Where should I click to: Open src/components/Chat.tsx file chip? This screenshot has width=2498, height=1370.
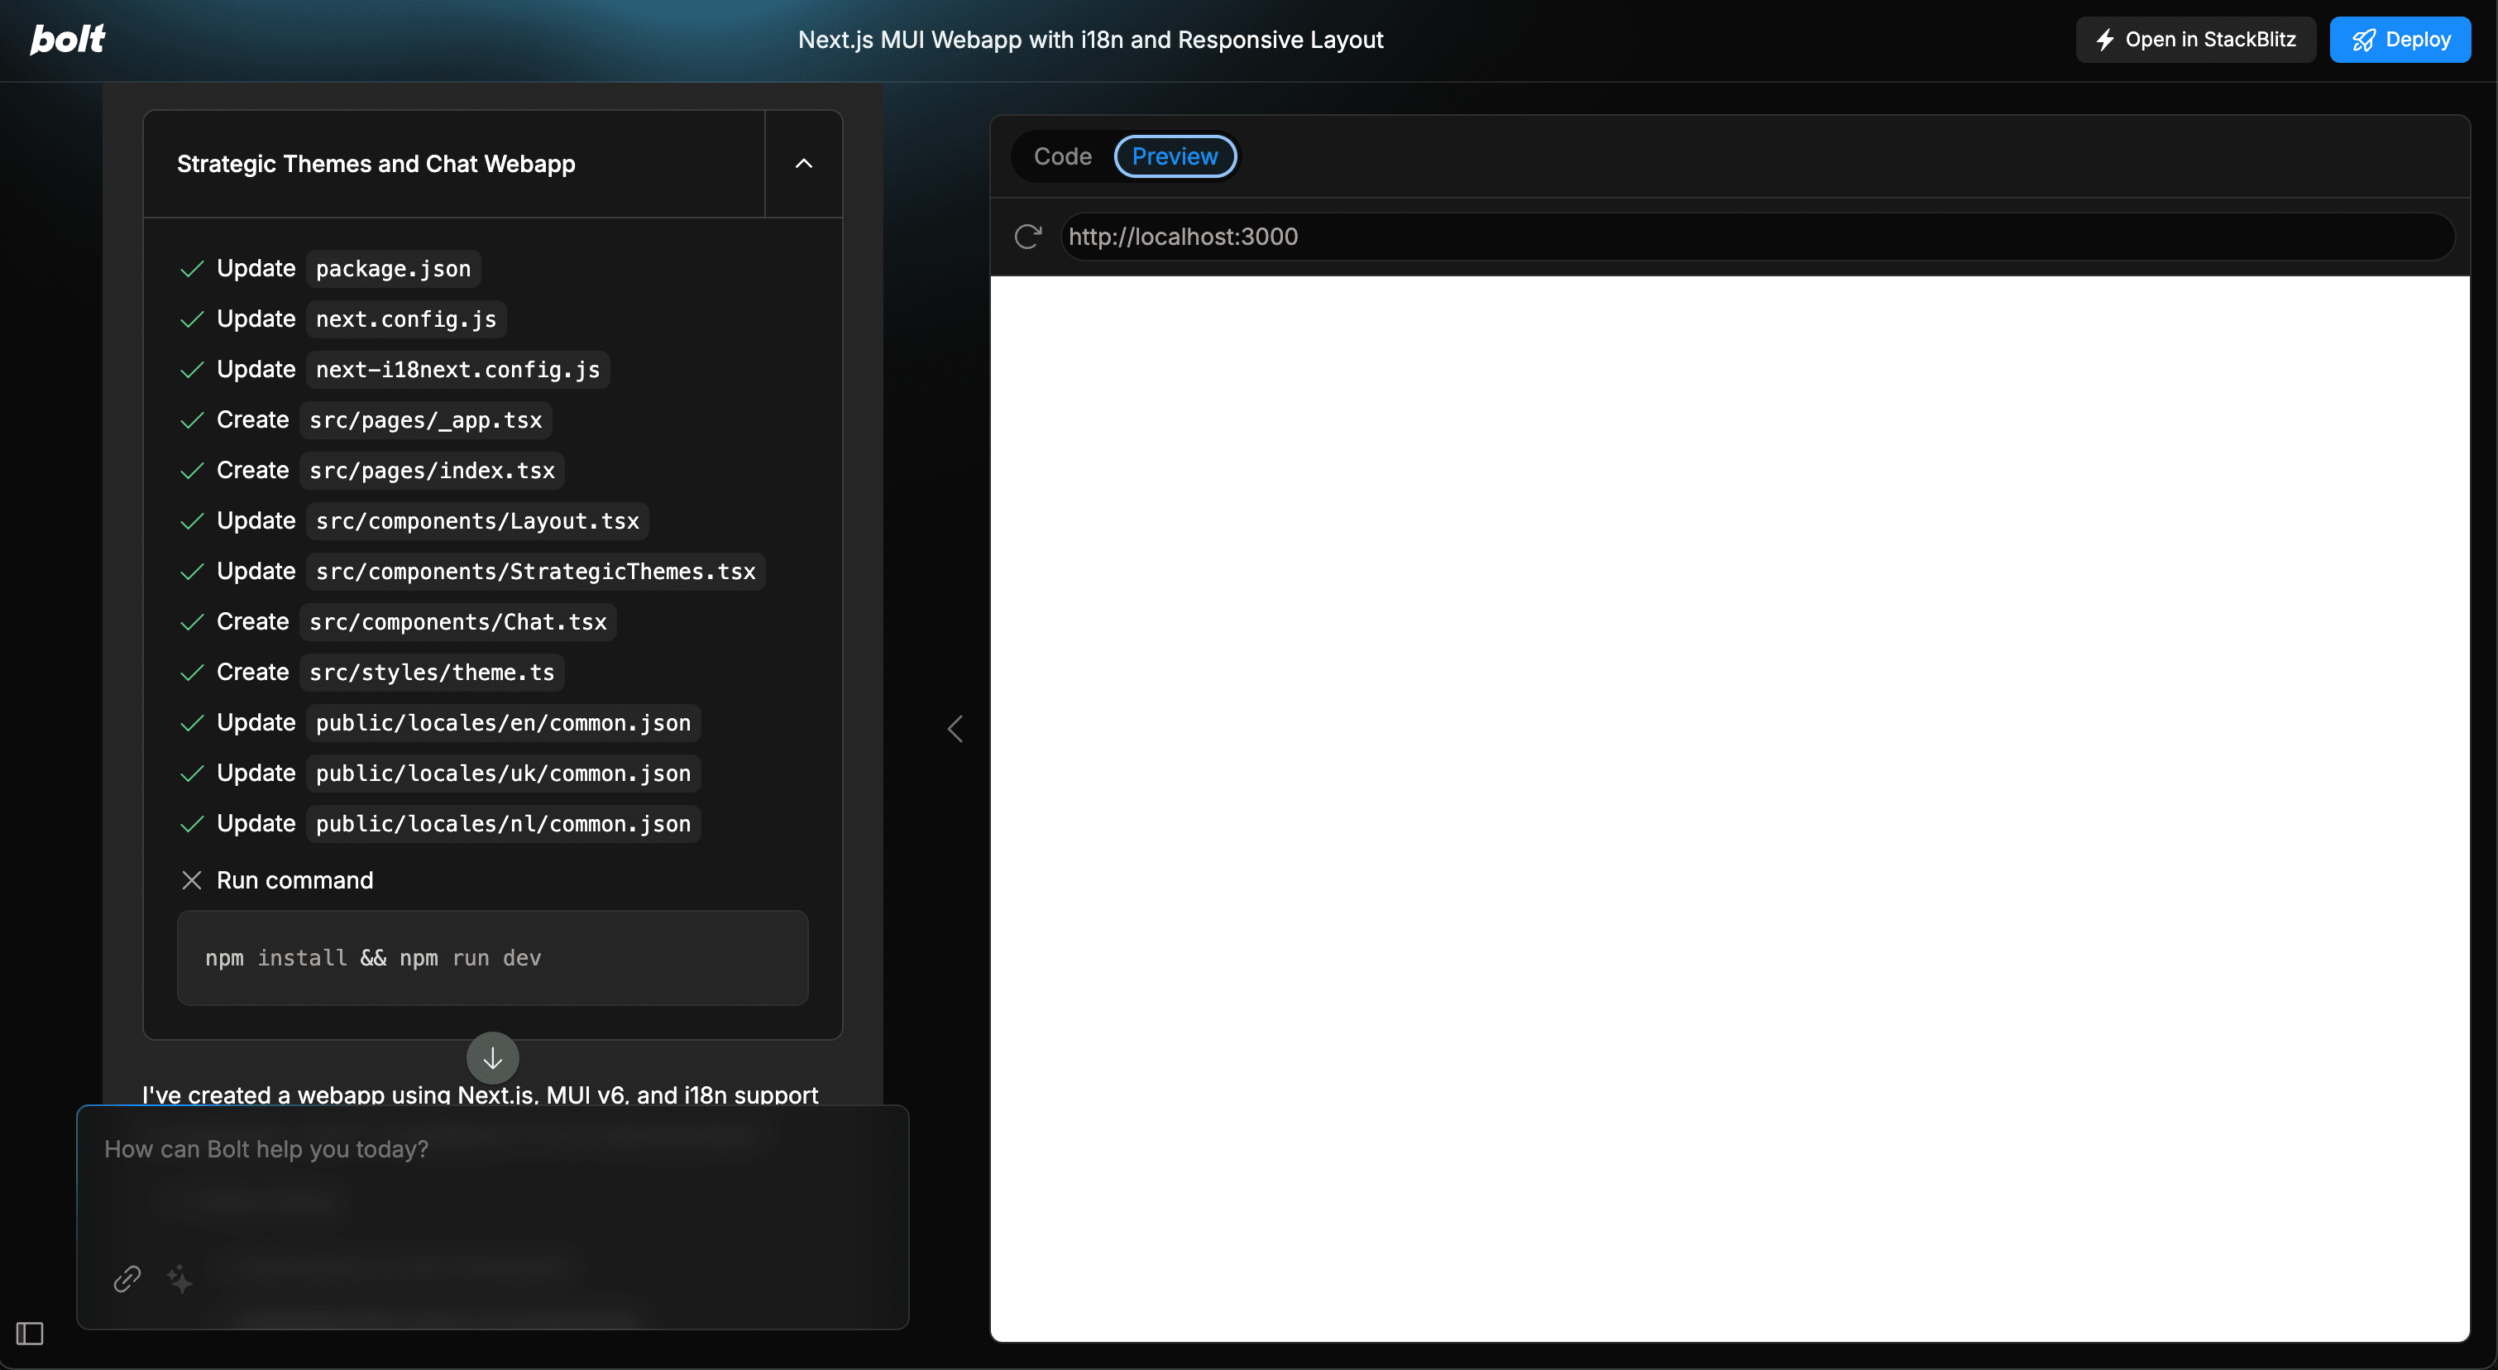coord(457,621)
